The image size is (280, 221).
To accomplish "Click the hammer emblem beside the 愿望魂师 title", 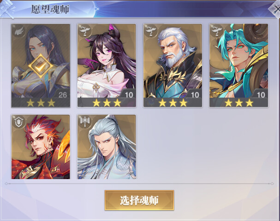I will (7, 9).
